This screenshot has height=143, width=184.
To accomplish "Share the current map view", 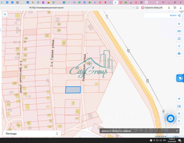I will point(179,46).
